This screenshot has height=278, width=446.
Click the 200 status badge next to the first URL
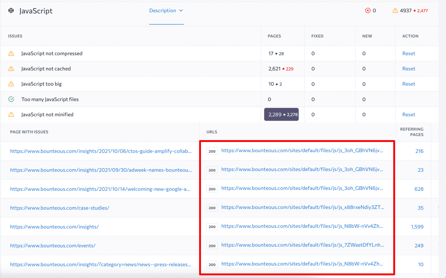coord(212,151)
